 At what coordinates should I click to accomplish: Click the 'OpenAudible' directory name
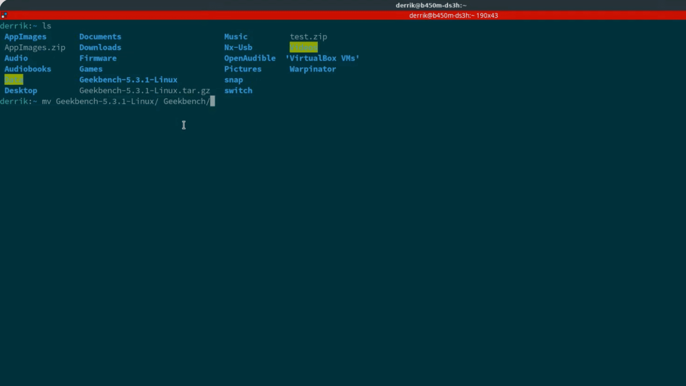[x=250, y=58]
